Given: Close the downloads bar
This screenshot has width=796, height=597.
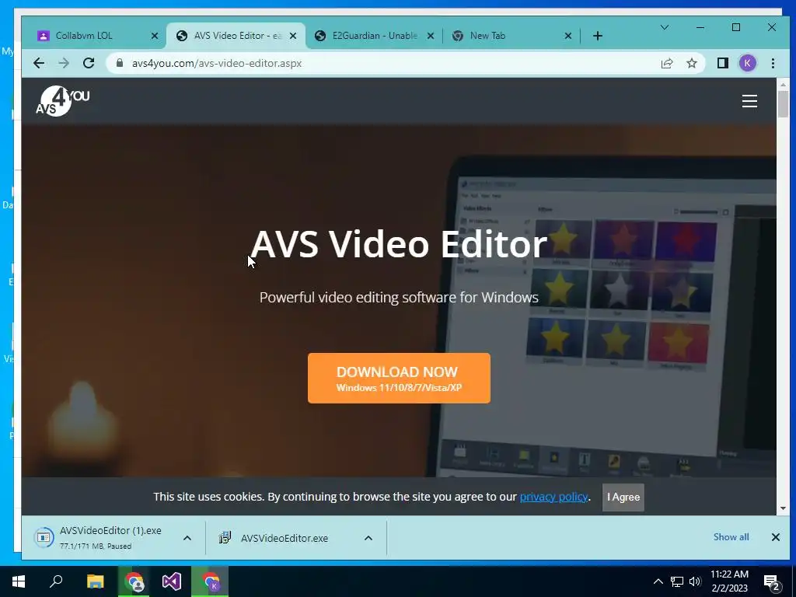Looking at the screenshot, I should click(775, 537).
